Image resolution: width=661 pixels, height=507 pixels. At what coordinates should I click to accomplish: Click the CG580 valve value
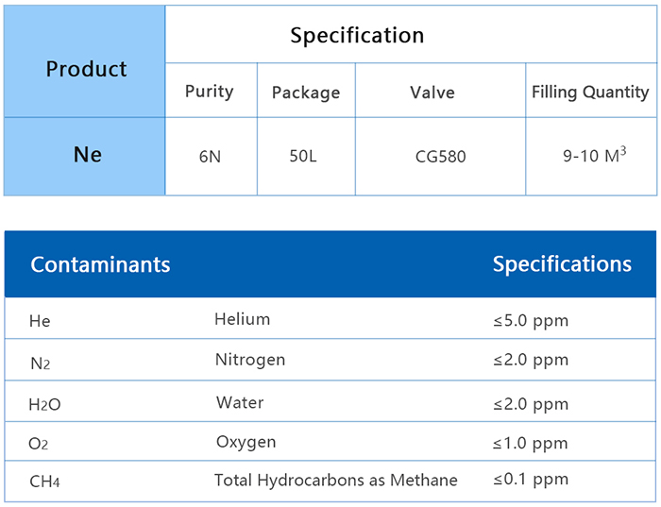coord(441,157)
